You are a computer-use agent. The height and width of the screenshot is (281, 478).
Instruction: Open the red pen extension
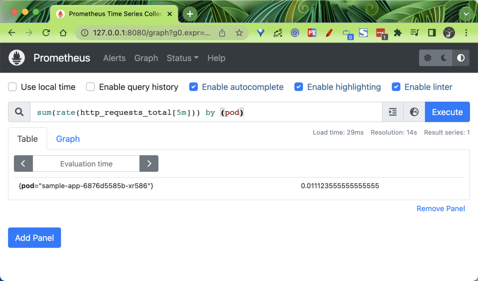[329, 33]
